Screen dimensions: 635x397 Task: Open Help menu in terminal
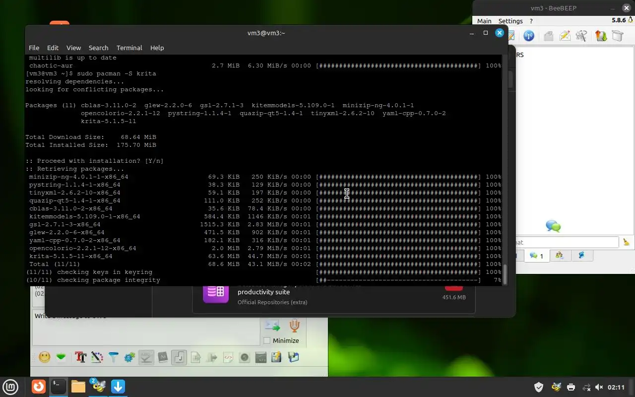click(x=157, y=48)
